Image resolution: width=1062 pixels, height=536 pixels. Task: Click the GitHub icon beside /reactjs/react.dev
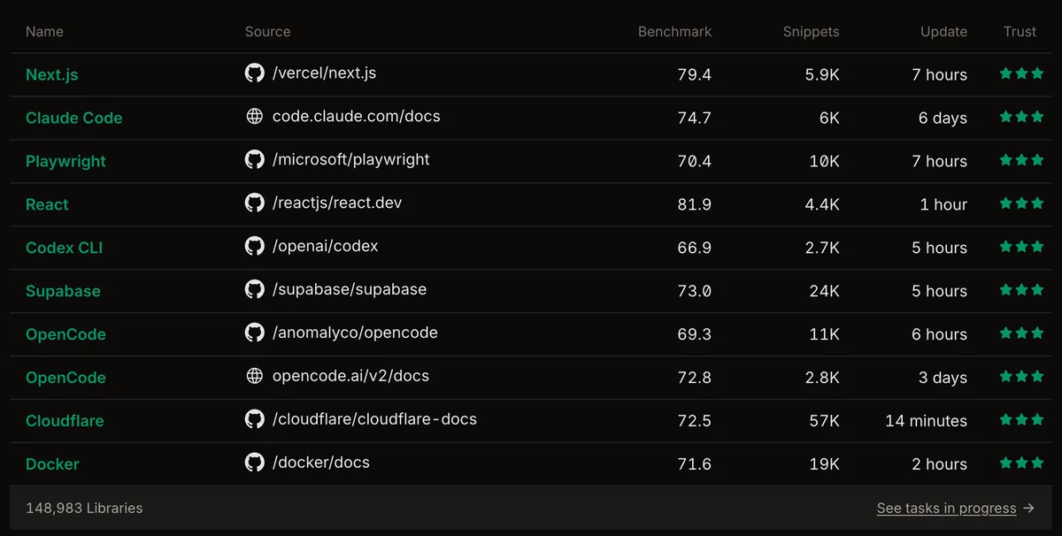[x=255, y=203]
